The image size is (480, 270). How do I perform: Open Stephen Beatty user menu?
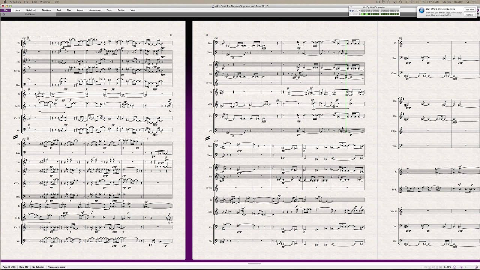tap(452, 2)
